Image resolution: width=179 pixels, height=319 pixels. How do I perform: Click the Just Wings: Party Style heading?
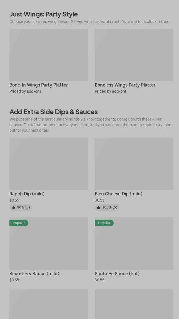tap(44, 14)
